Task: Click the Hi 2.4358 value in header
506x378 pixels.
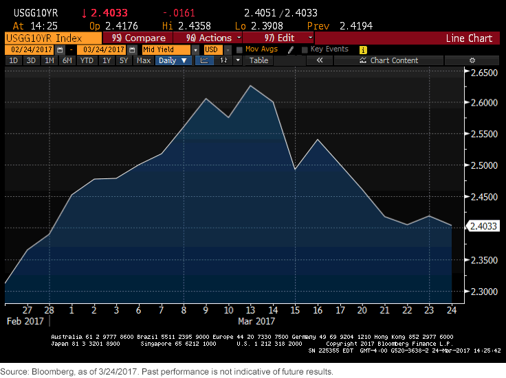Action: click(x=186, y=26)
